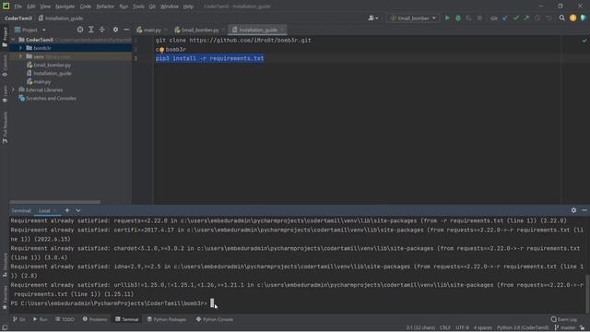Open the Problems tool window
The image size is (590, 332).
click(95, 319)
